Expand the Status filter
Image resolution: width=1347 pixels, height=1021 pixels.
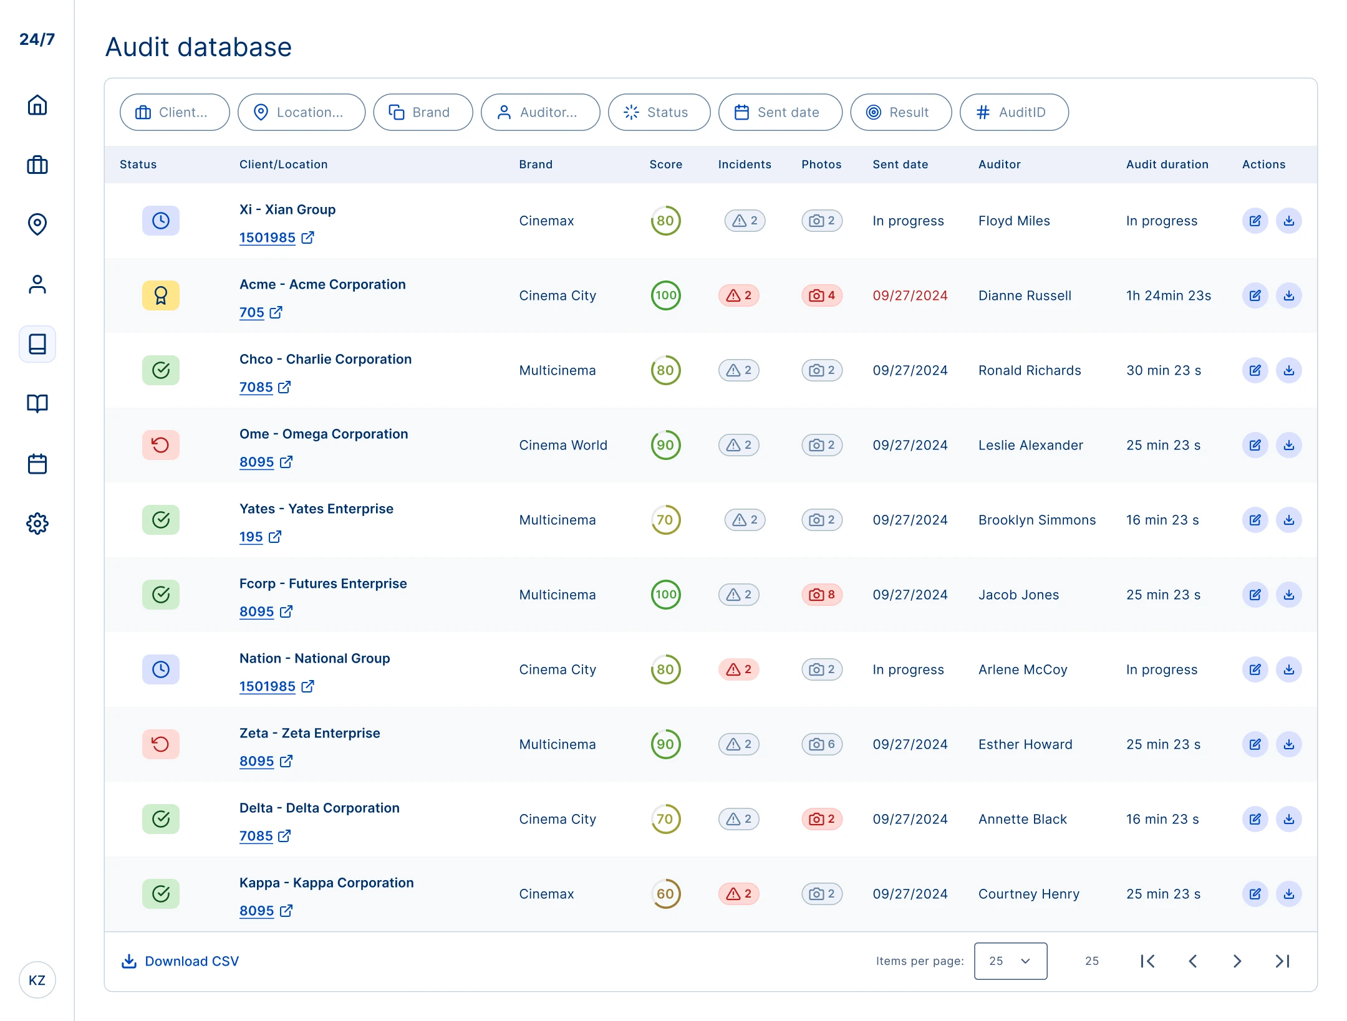point(659,112)
